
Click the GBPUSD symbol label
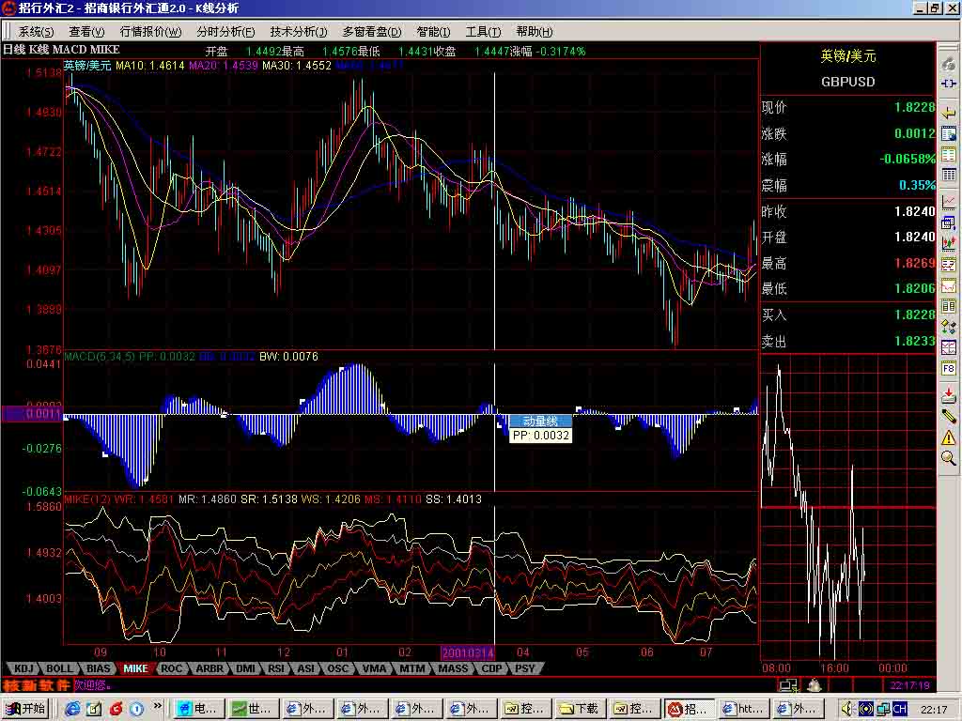848,82
